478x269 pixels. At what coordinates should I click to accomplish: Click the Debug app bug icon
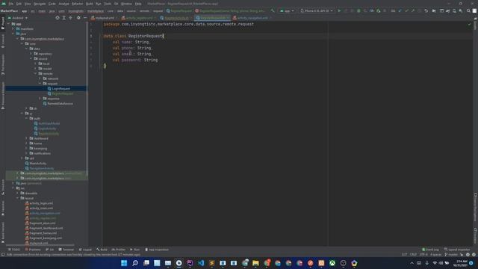click(x=358, y=10)
